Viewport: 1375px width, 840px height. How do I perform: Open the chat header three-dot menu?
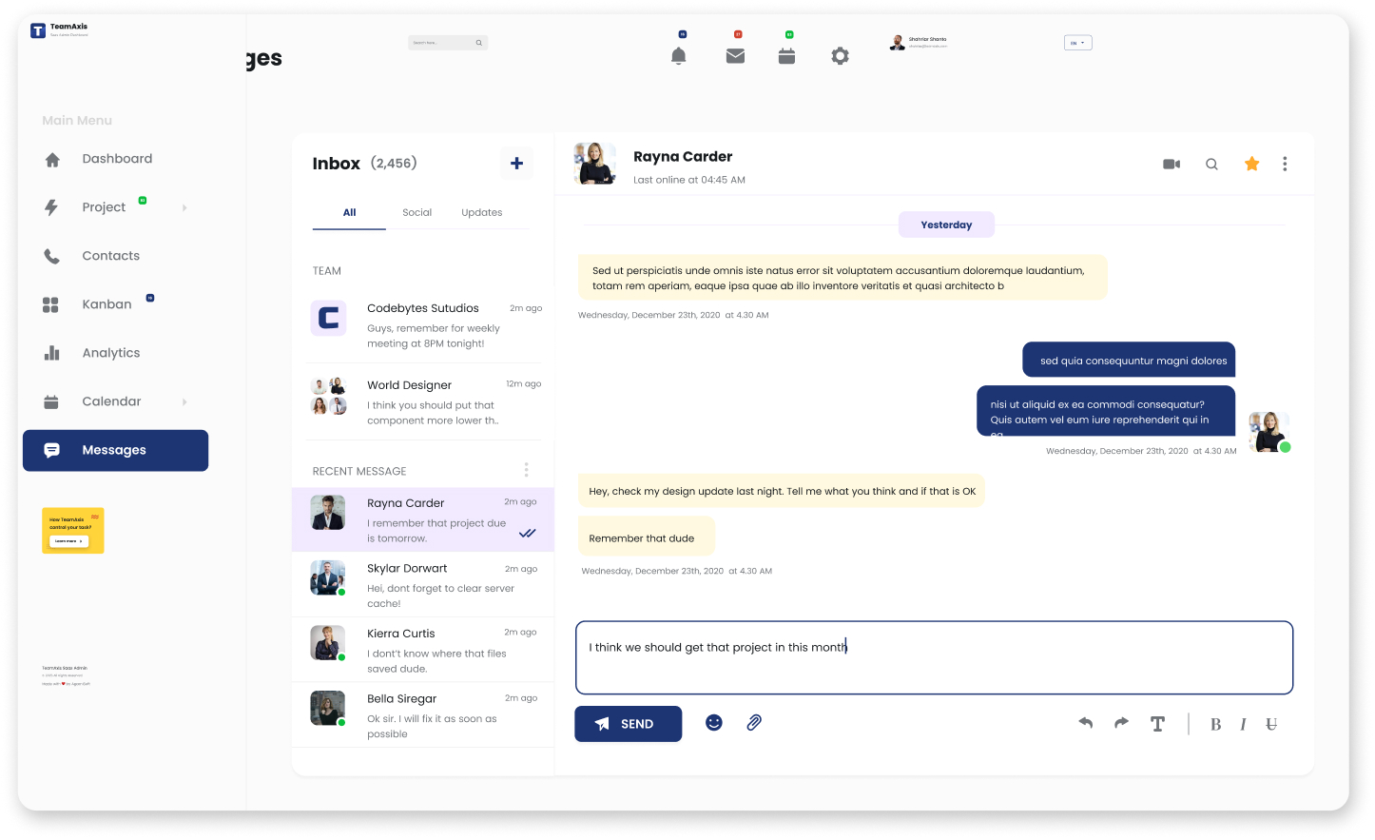[1285, 164]
